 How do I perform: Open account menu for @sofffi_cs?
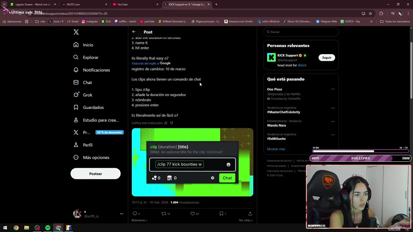pyautogui.click(x=99, y=214)
